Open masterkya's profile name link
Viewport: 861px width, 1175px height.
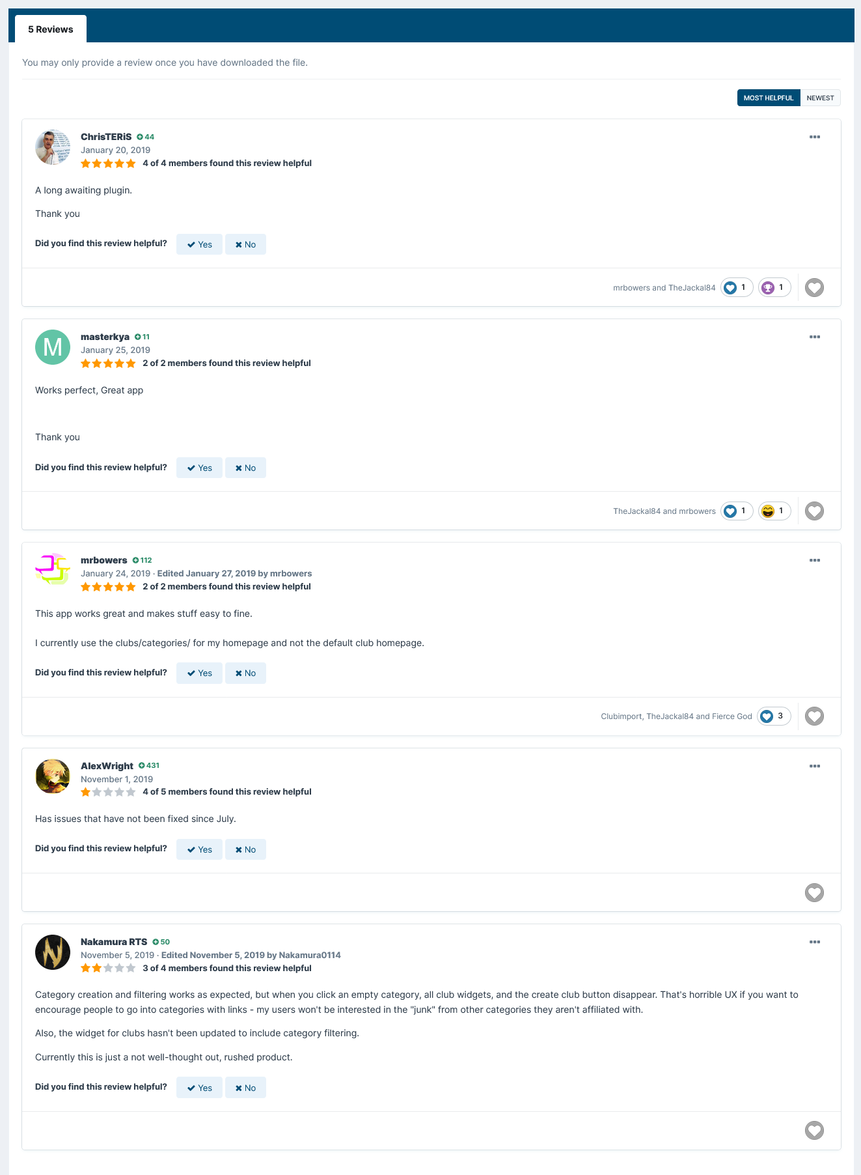click(x=105, y=337)
